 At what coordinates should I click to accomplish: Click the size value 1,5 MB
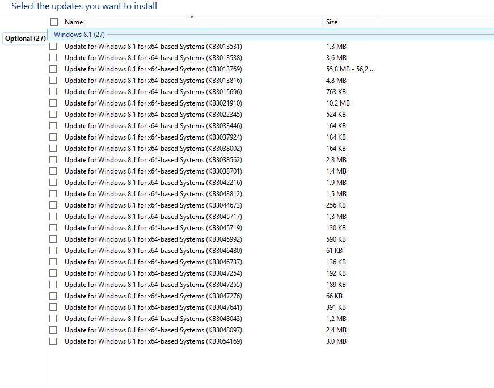336,194
